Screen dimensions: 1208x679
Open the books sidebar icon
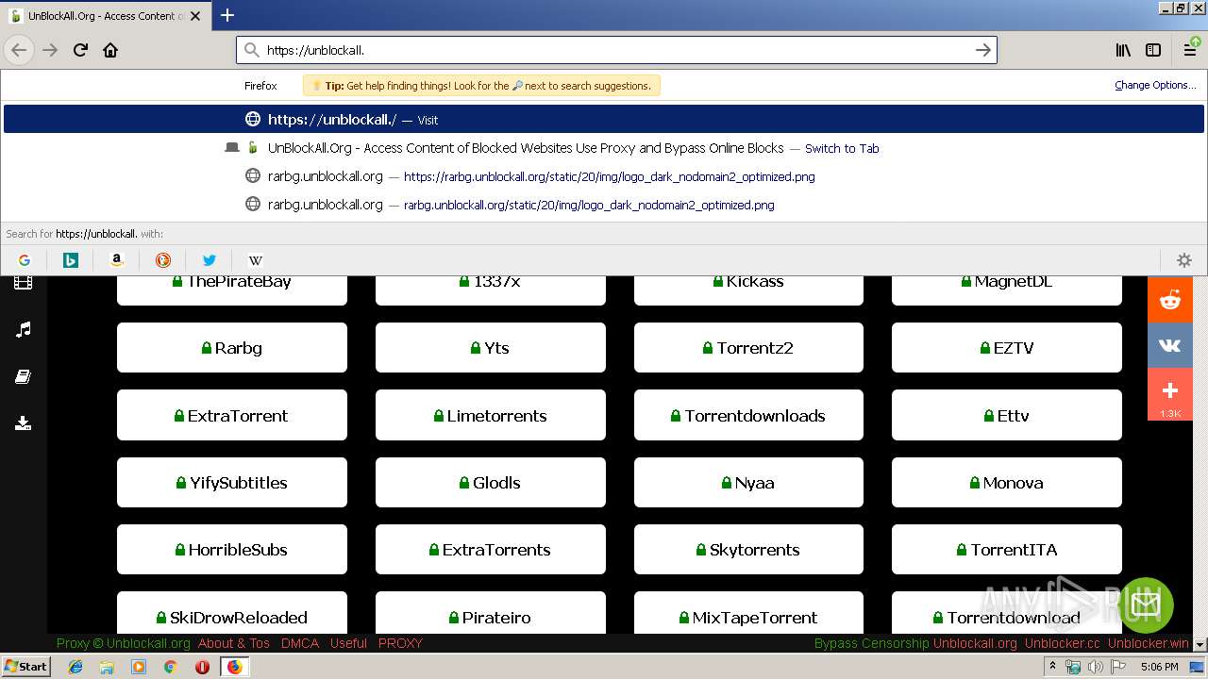coord(24,376)
